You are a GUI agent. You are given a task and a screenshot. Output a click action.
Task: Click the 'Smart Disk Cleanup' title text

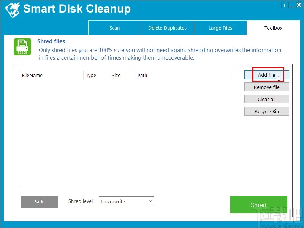tap(77, 9)
